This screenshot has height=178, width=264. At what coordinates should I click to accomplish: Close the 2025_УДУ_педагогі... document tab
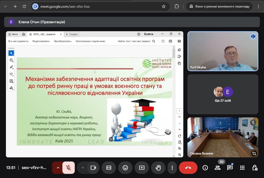61,34
